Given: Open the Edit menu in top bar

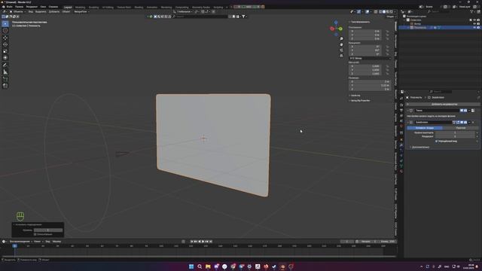Looking at the screenshot, I should click(19, 7).
